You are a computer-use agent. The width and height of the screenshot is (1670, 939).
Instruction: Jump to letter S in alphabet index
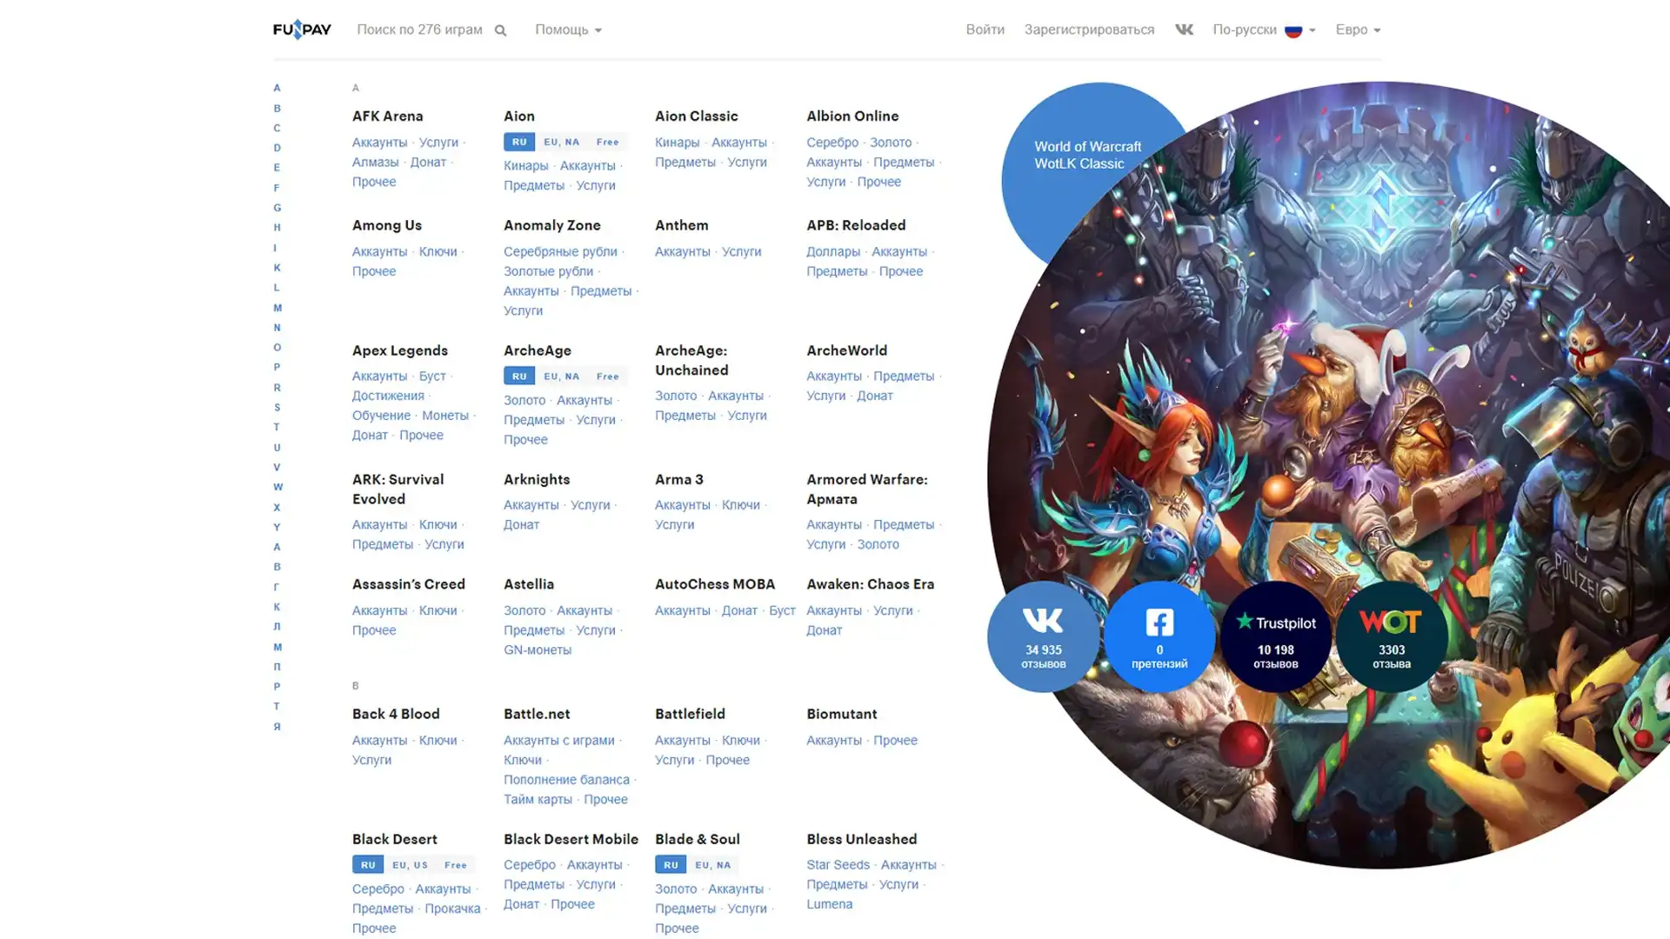point(277,407)
